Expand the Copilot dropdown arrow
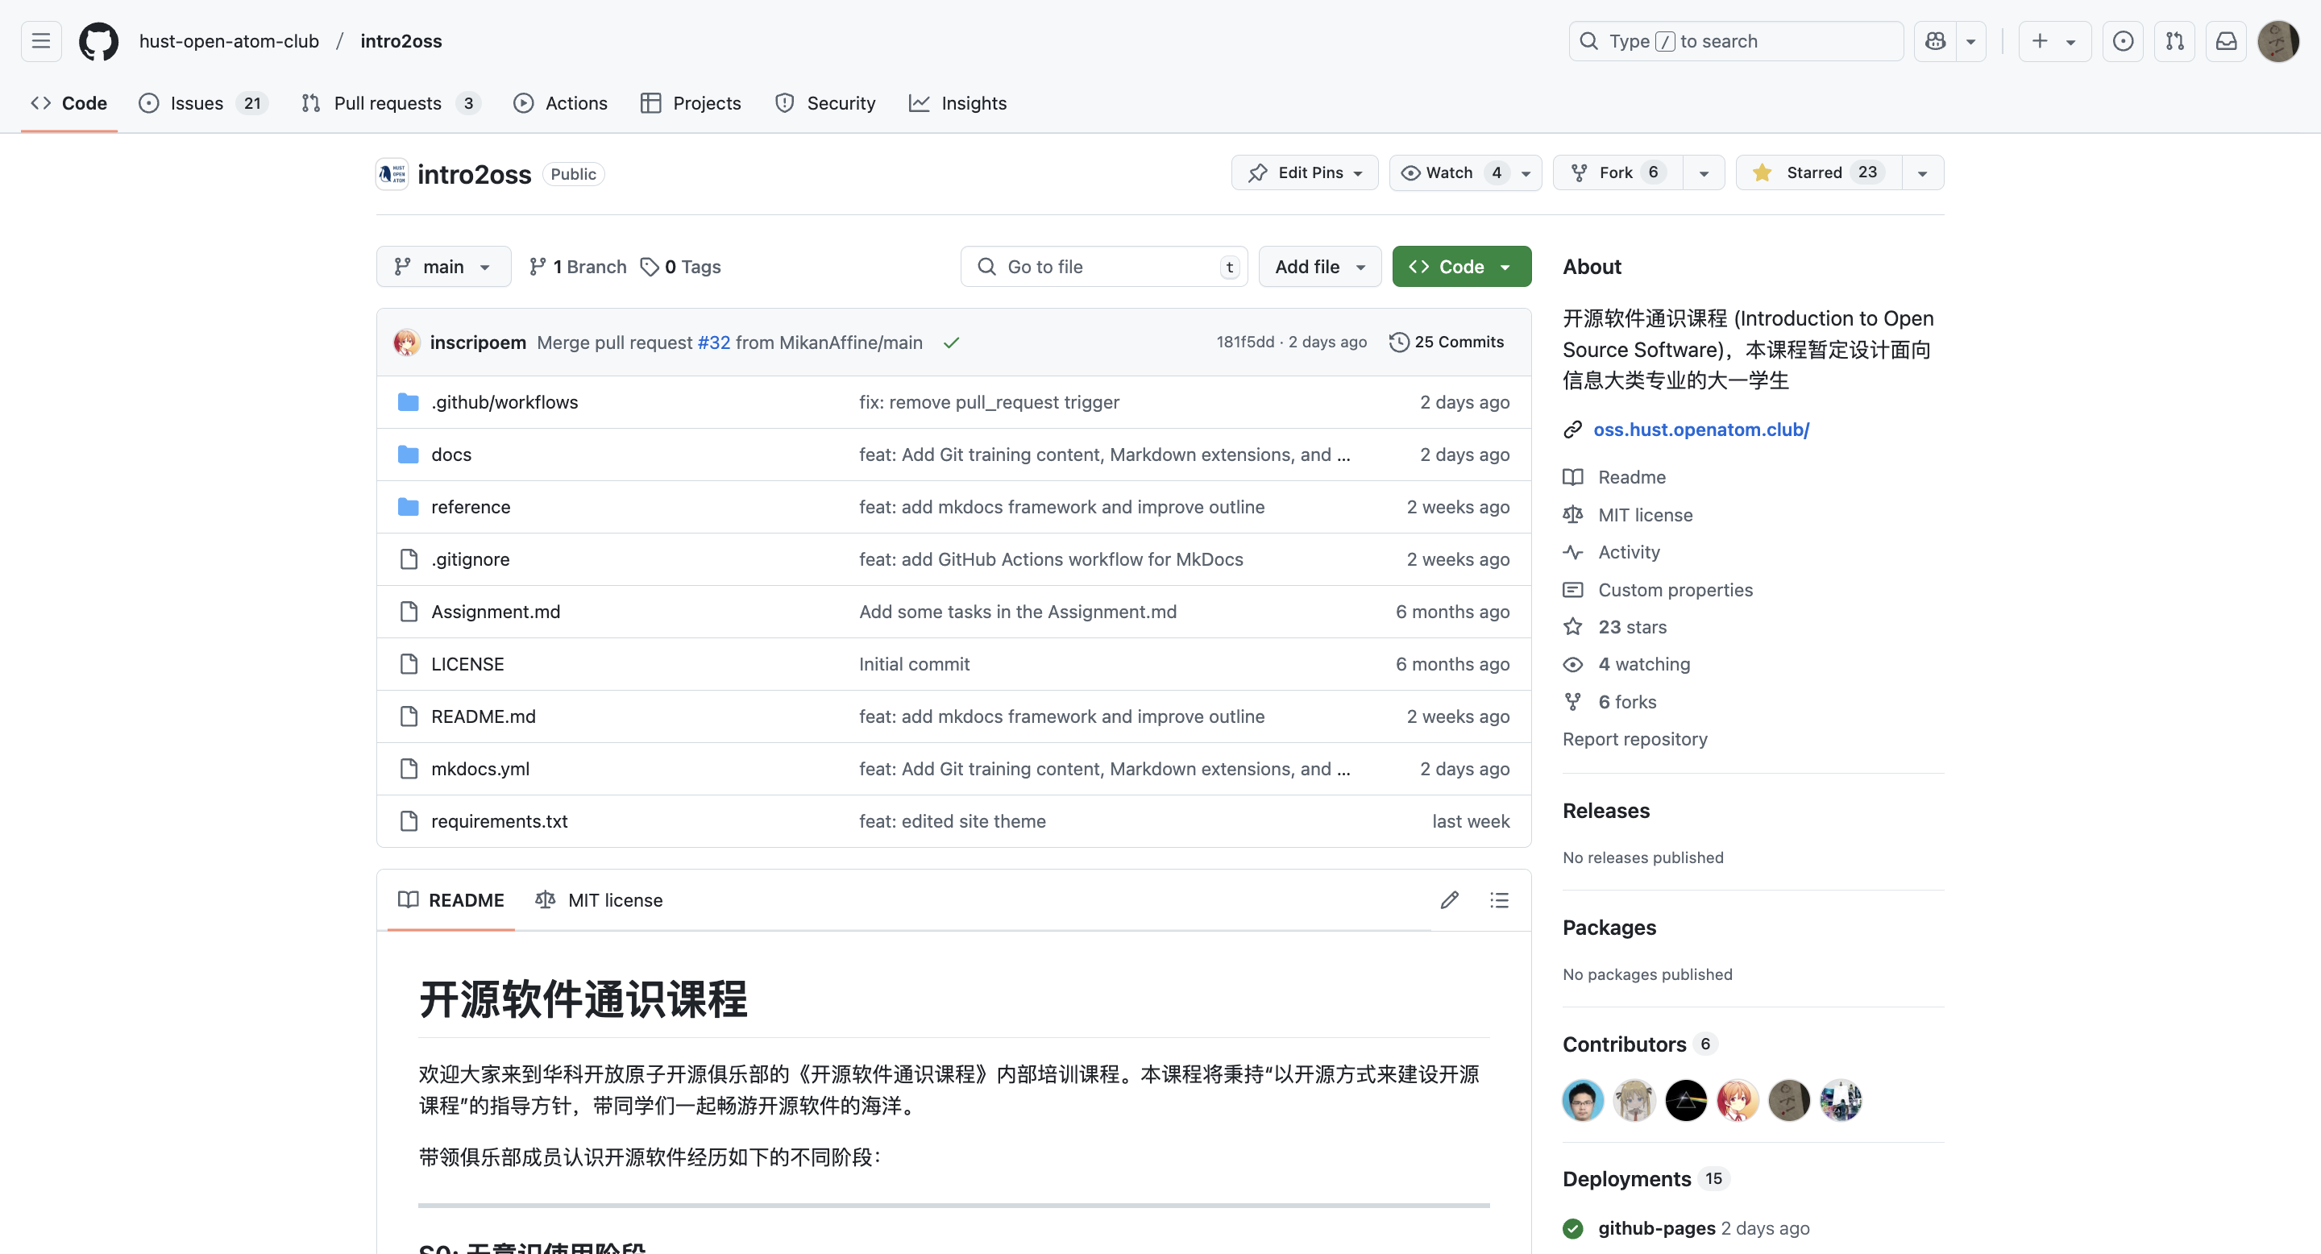This screenshot has width=2321, height=1254. coord(1970,41)
